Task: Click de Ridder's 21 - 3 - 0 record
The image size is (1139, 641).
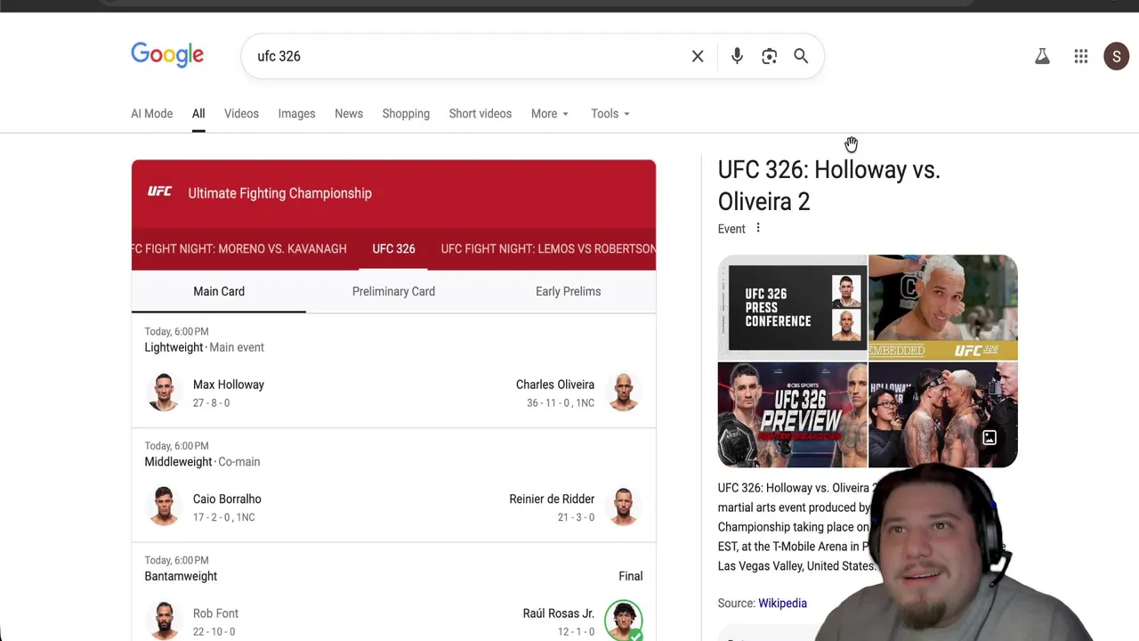Action: point(576,517)
